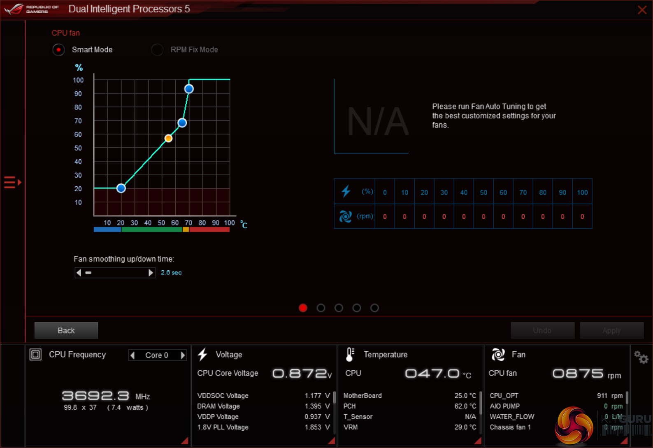Click the Temperature thermometer icon
The image size is (653, 448).
(x=350, y=355)
